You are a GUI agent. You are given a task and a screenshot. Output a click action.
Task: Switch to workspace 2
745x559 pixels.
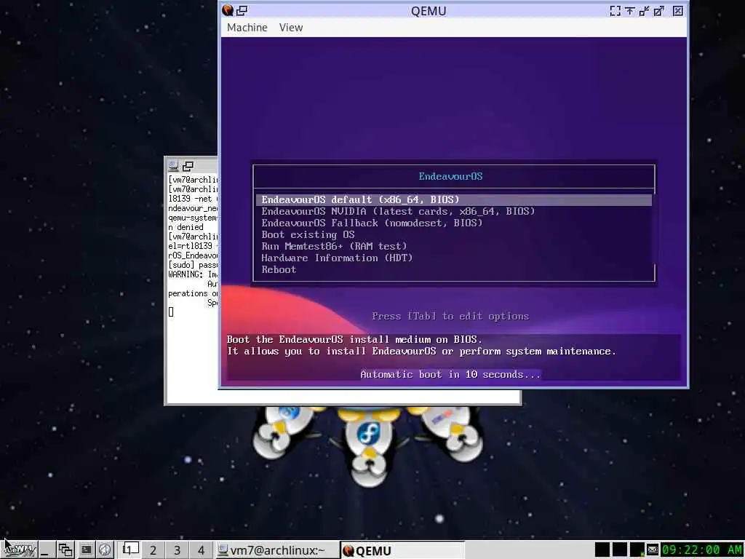[x=153, y=550]
